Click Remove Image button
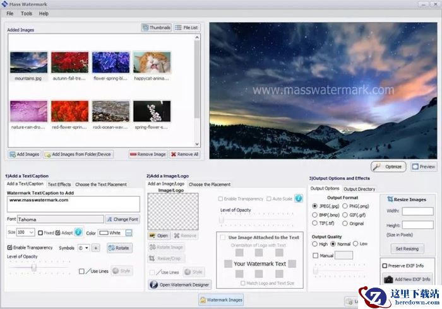The width and height of the screenshot is (442, 309). pos(148,154)
